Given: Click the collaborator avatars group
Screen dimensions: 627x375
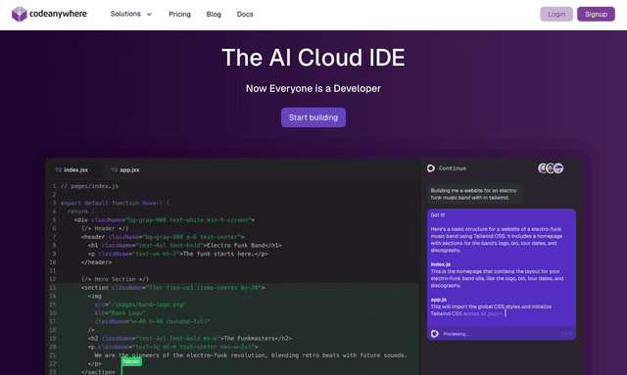Looking at the screenshot, I should coord(551,168).
